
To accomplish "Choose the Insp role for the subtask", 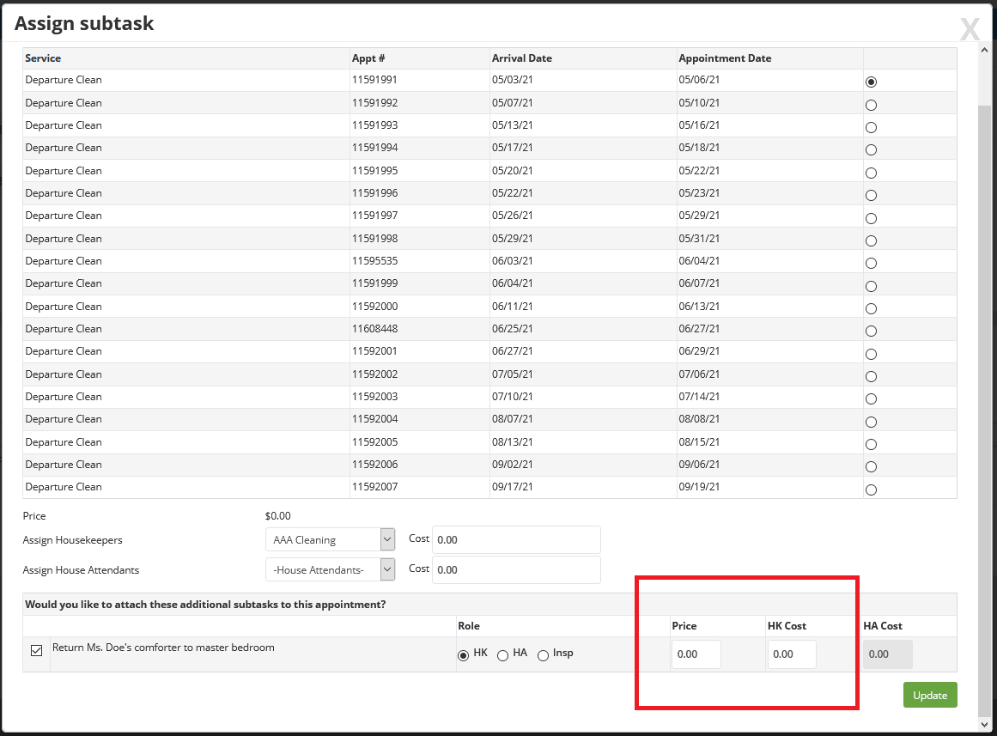I will click(543, 655).
